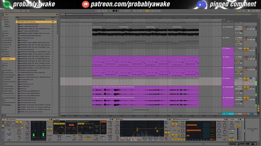The width and height of the screenshot is (261, 146).
Task: Click the Limiter Gain knob
Action: click(232, 125)
